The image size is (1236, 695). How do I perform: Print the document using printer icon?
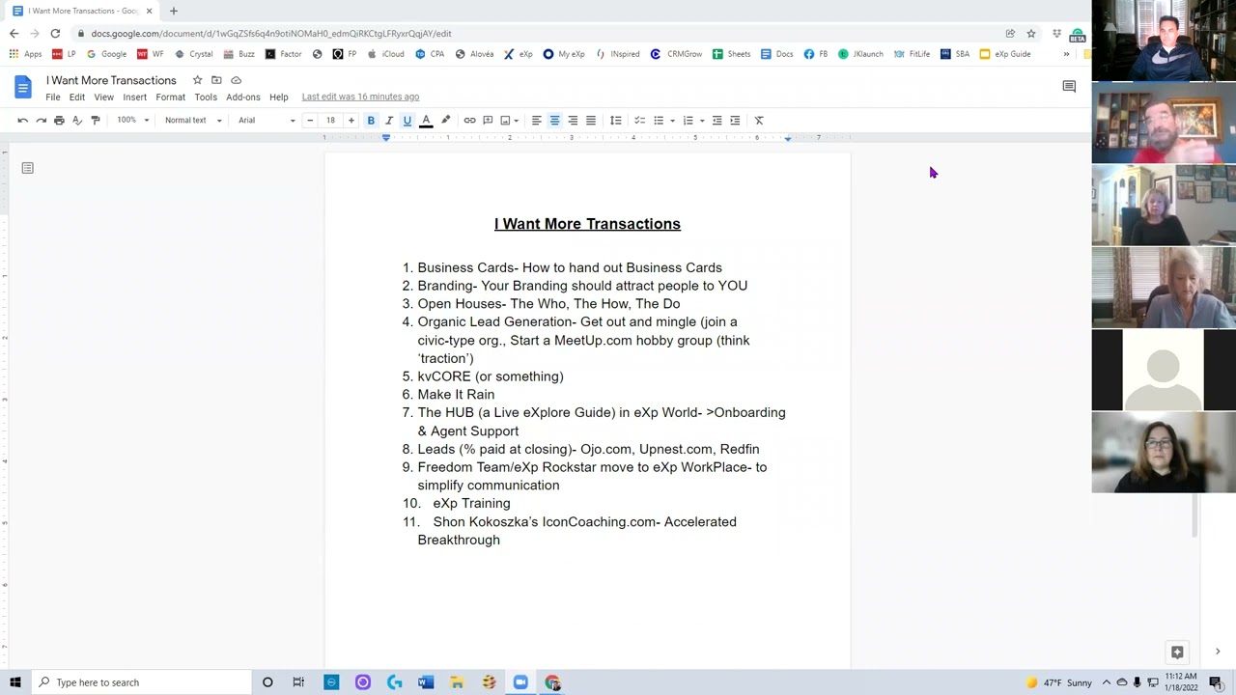coord(59,121)
